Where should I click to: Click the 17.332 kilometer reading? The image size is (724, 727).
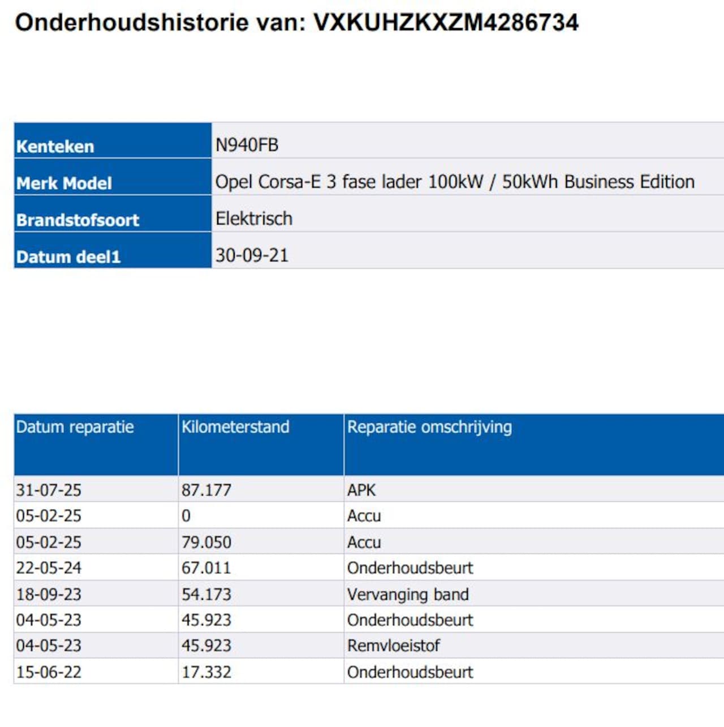(x=206, y=672)
